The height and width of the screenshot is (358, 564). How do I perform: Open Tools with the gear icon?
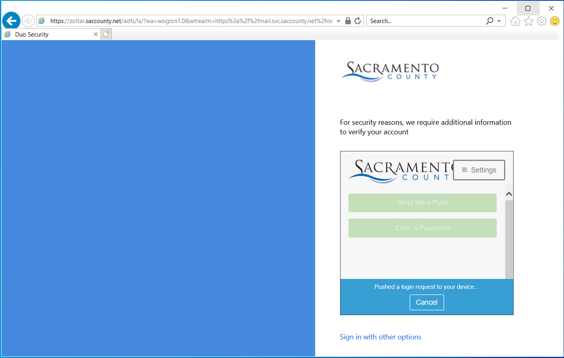(x=542, y=21)
